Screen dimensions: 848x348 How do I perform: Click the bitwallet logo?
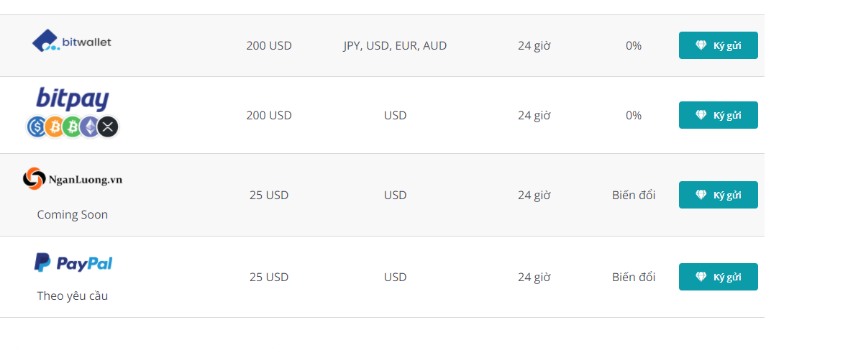coord(72,41)
